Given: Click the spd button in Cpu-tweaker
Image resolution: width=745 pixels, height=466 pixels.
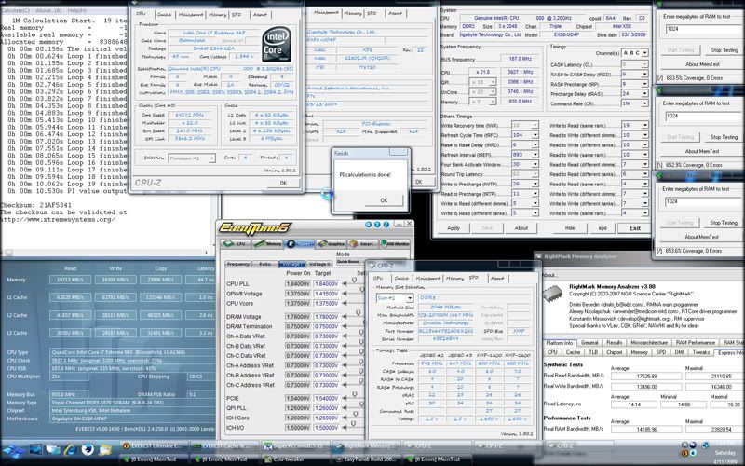Looking at the screenshot, I should coord(602,228).
